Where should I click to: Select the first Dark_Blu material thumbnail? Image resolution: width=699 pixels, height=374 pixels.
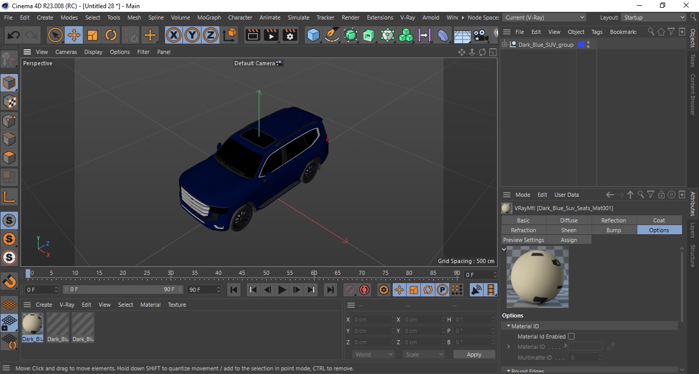click(x=32, y=328)
